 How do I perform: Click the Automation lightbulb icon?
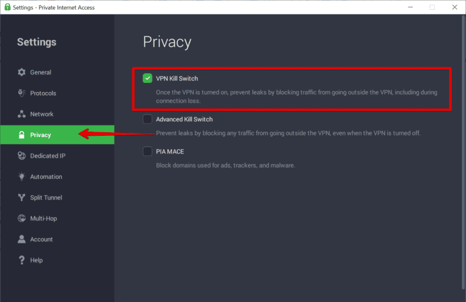click(22, 176)
